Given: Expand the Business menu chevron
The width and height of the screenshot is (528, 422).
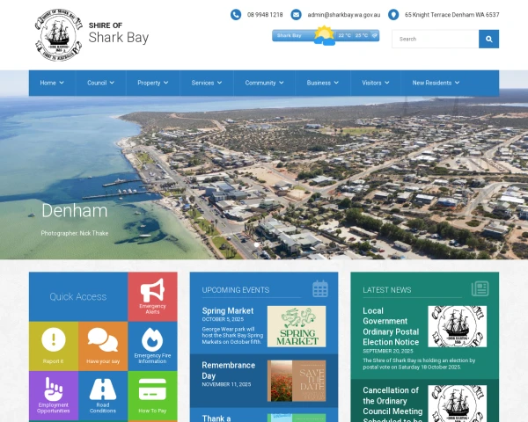Looking at the screenshot, I should tap(336, 83).
